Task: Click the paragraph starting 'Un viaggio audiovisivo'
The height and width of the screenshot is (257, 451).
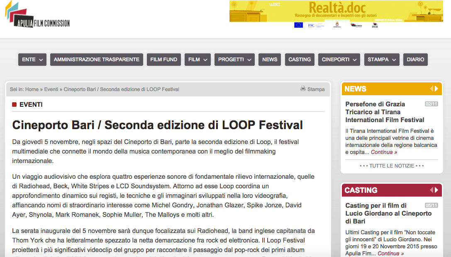Action: click(x=163, y=196)
